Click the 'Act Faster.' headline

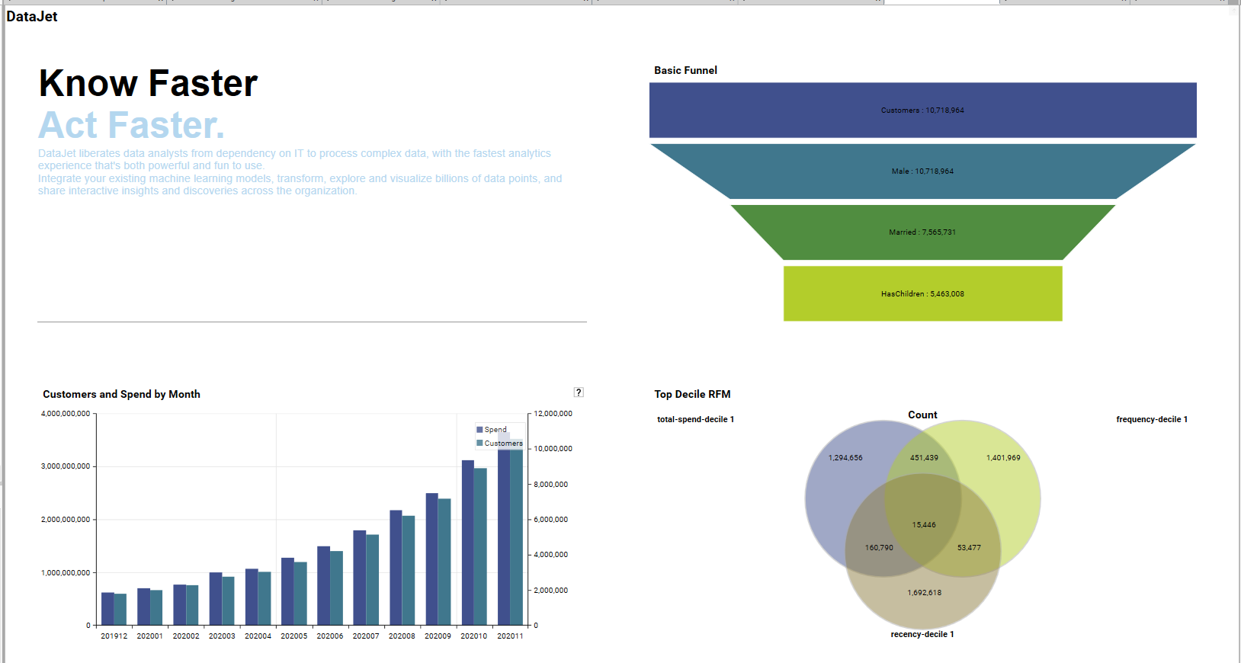[x=132, y=125]
